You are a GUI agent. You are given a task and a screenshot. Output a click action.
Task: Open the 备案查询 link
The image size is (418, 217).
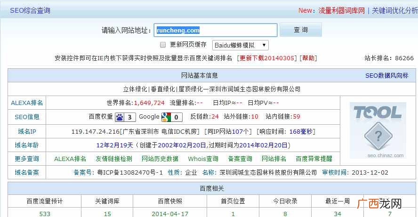click(x=240, y=159)
